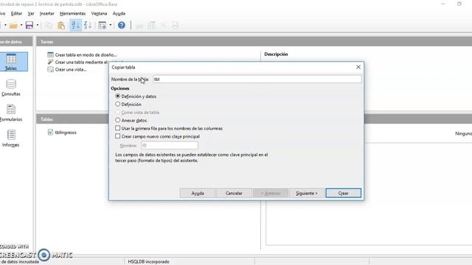The image size is (472, 265).
Task: Close the Copiar tabla dialog with X
Action: point(358,67)
